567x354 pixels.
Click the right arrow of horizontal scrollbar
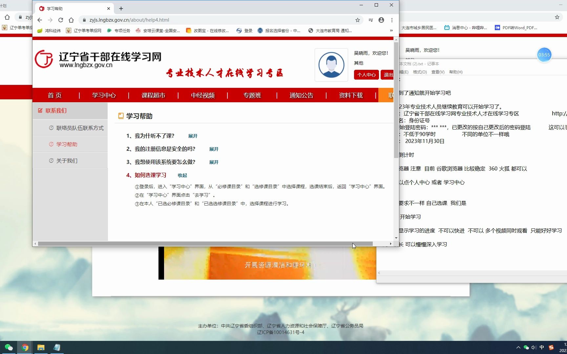pyautogui.click(x=390, y=244)
